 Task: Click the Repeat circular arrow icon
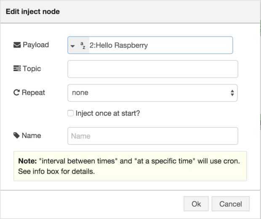(17, 93)
